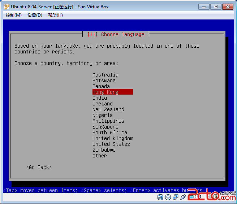Select Botswana in the country list
Viewport: 237px width, 204px height.
pyautogui.click(x=104, y=81)
